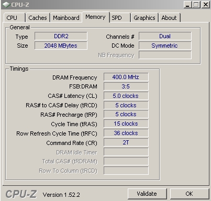211x201 pixels.
Task: Click the CAS# Latency value 5.0 clocks
Action: [126, 96]
